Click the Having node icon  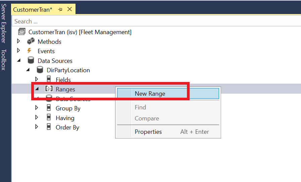tap(49, 118)
